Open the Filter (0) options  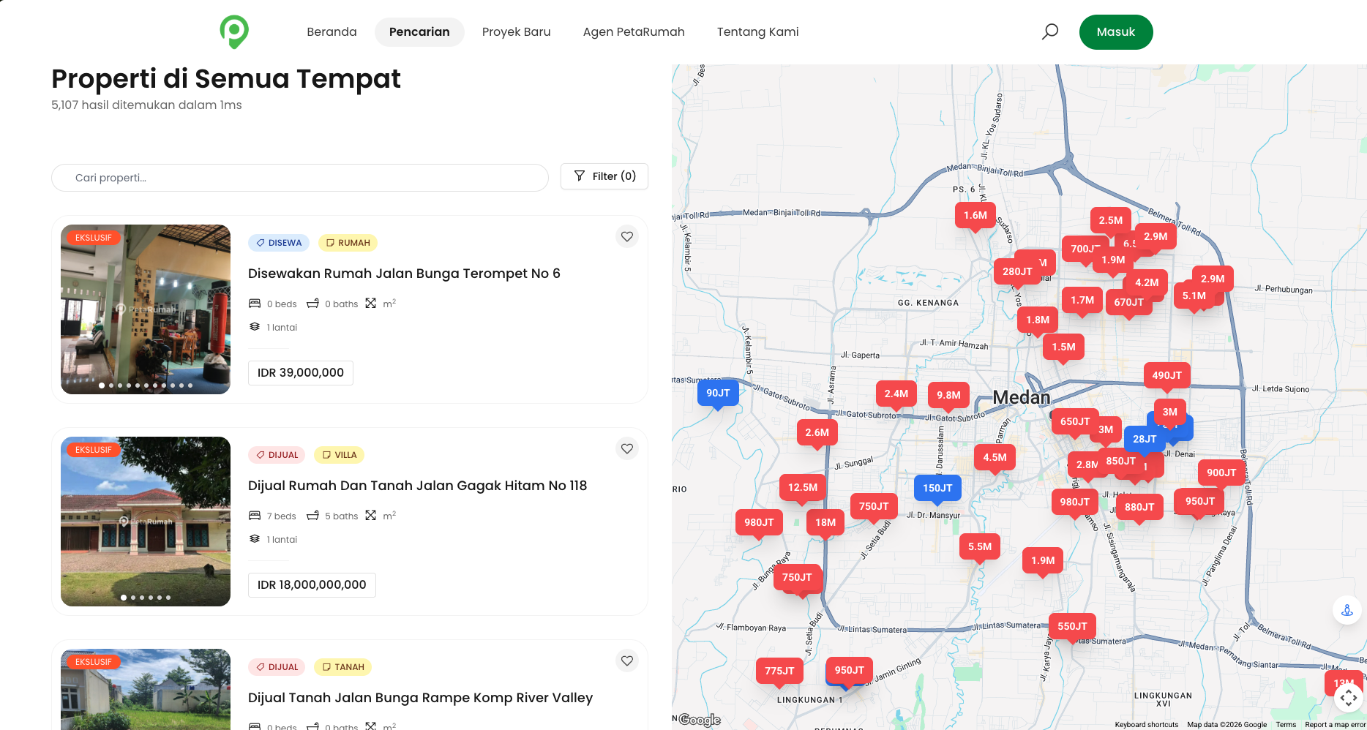[x=604, y=176]
